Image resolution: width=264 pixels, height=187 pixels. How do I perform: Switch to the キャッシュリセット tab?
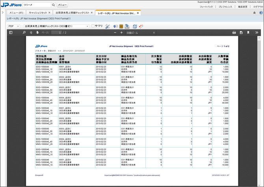(x=38, y=13)
